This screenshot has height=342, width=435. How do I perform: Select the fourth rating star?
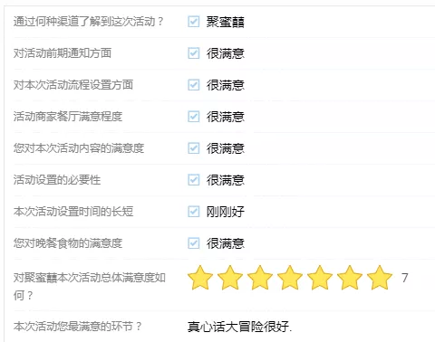[x=290, y=278]
